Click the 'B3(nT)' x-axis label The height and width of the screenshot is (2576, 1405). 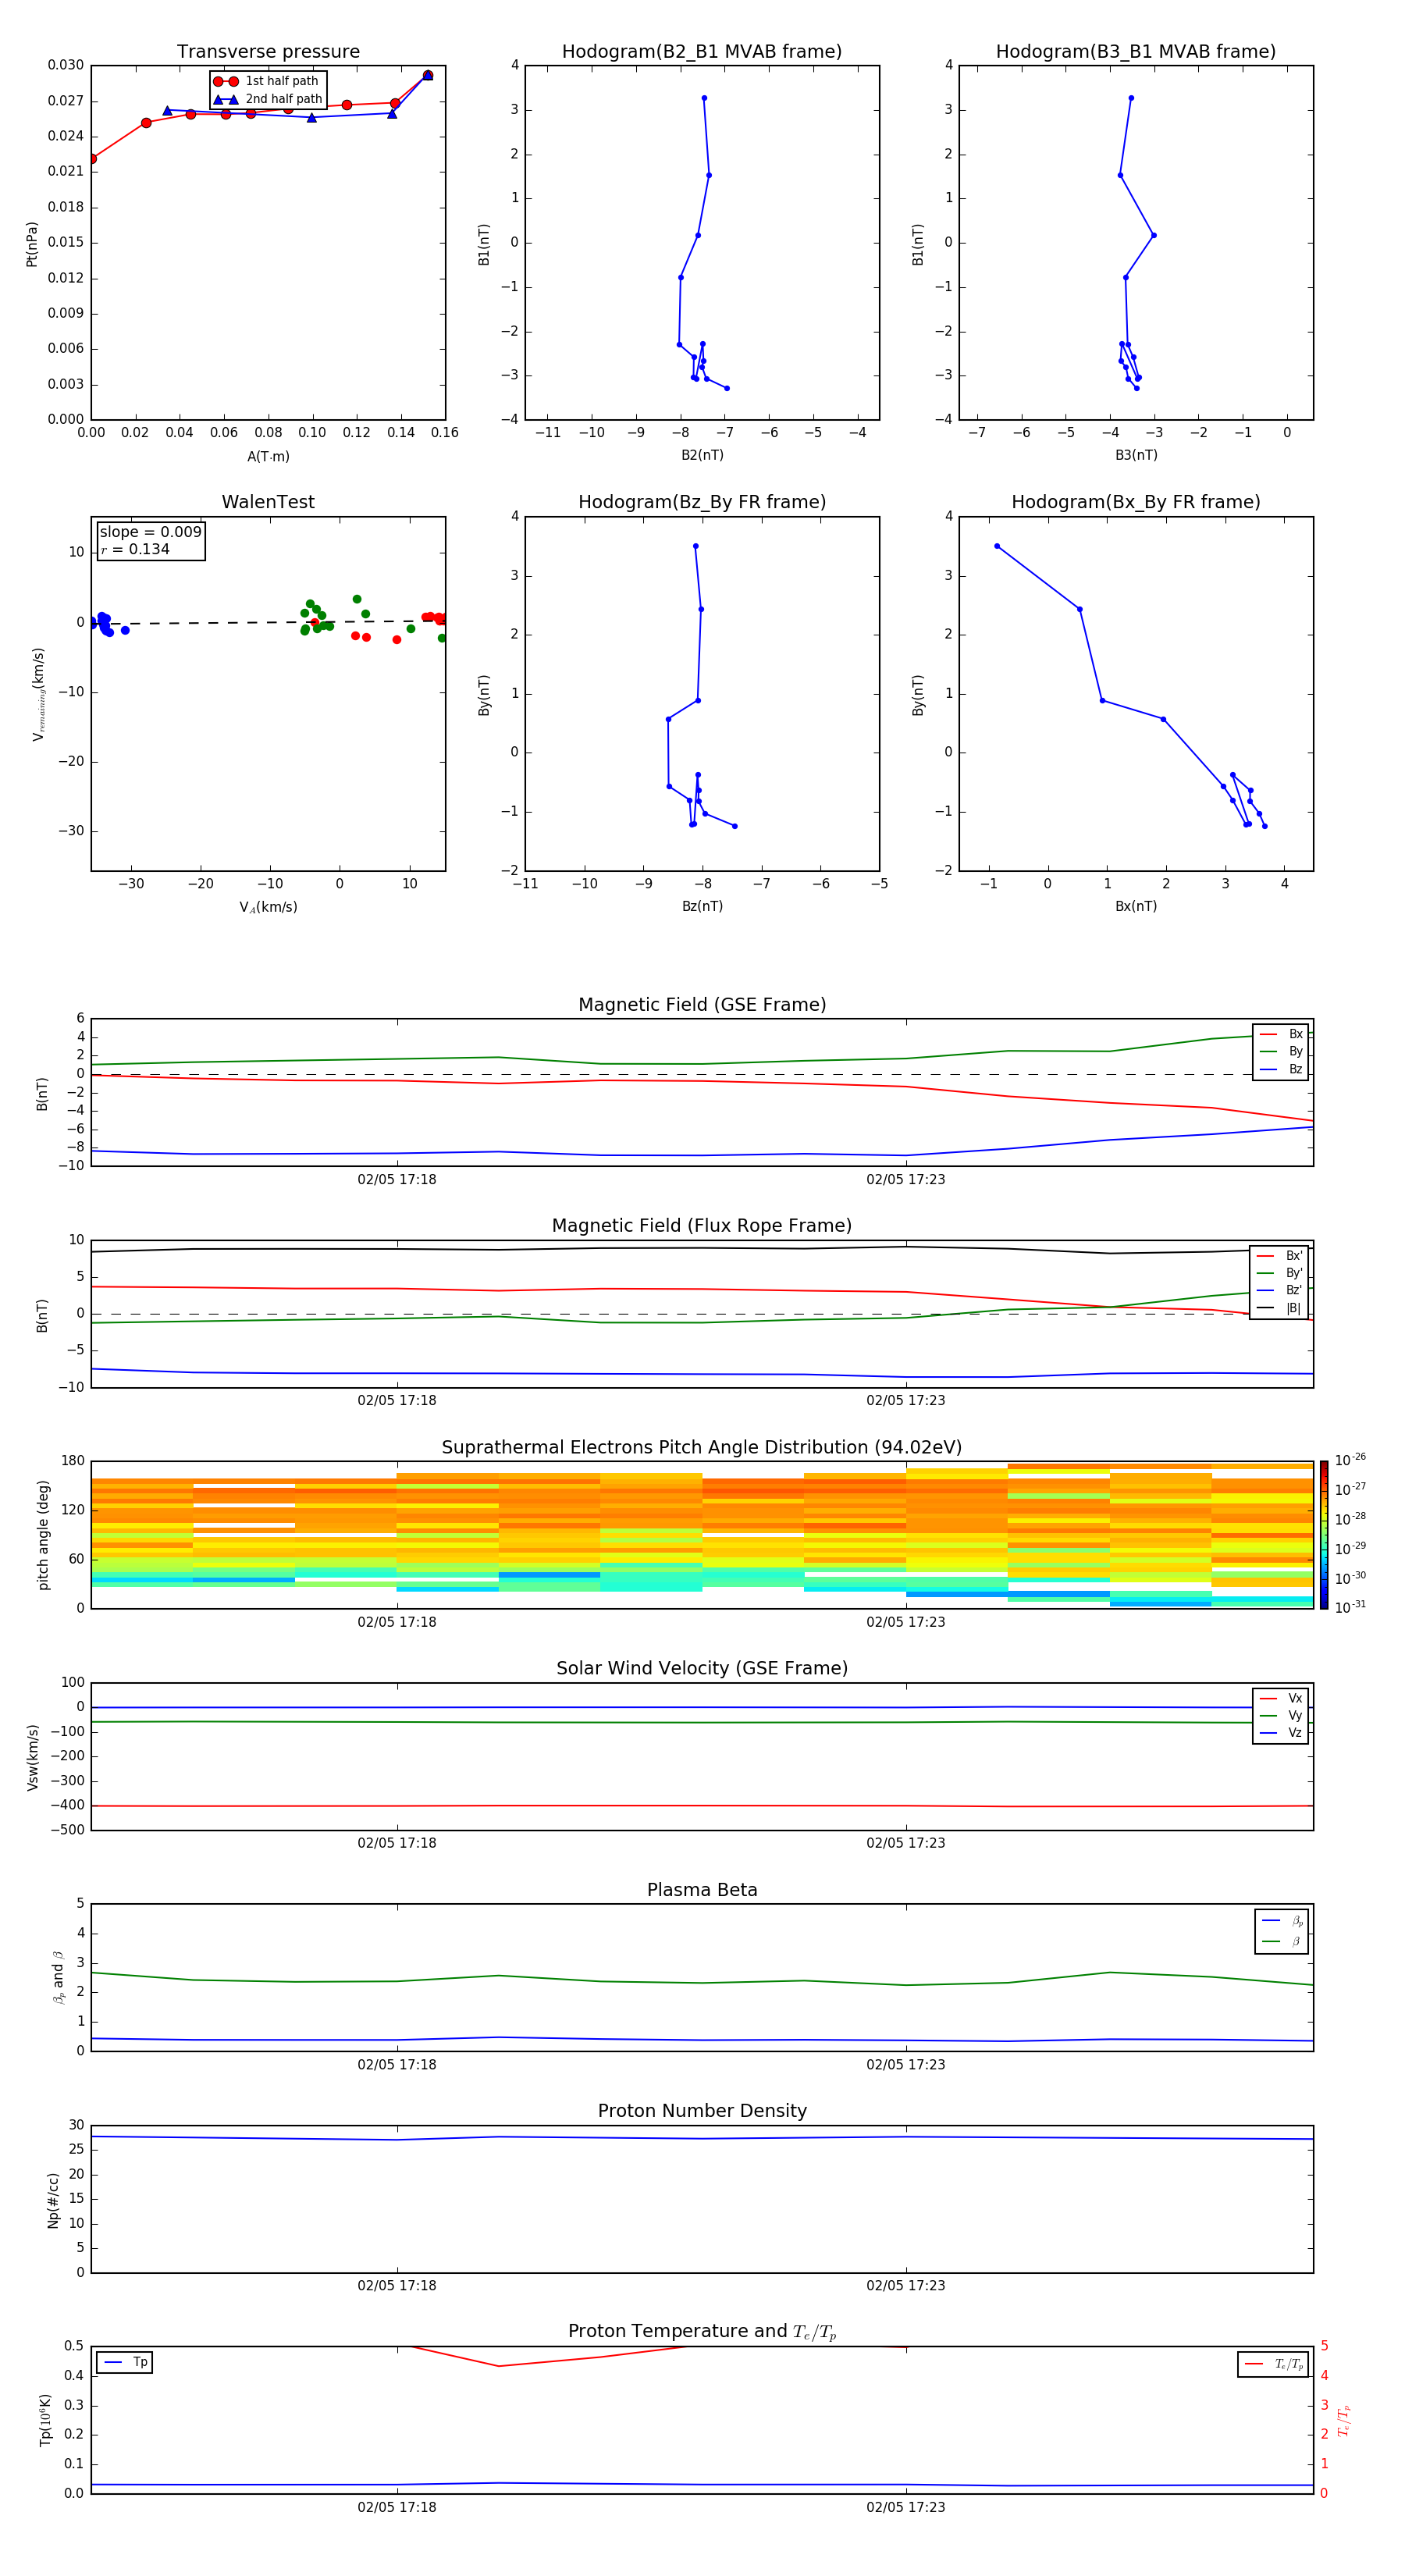tap(1136, 455)
